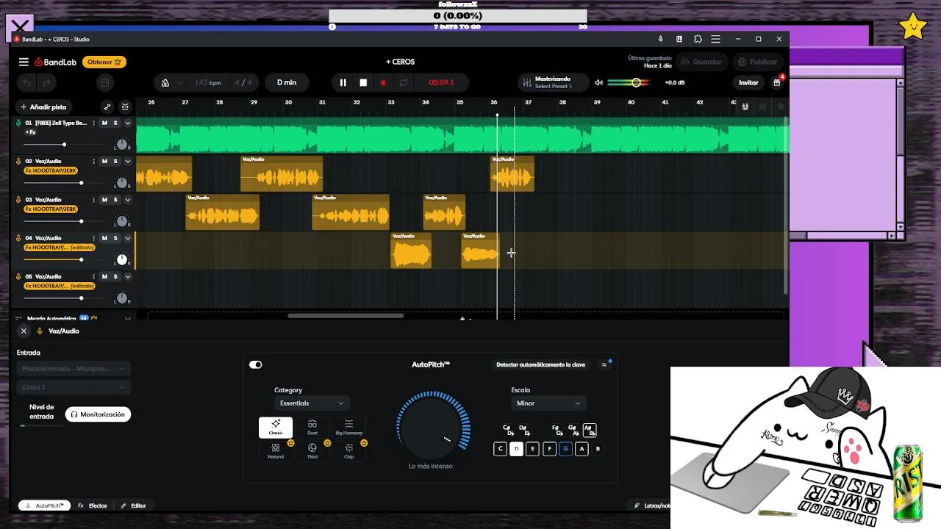941x529 pixels.
Task: Close the Voz/Audio bottom panel
Action: pyautogui.click(x=24, y=331)
